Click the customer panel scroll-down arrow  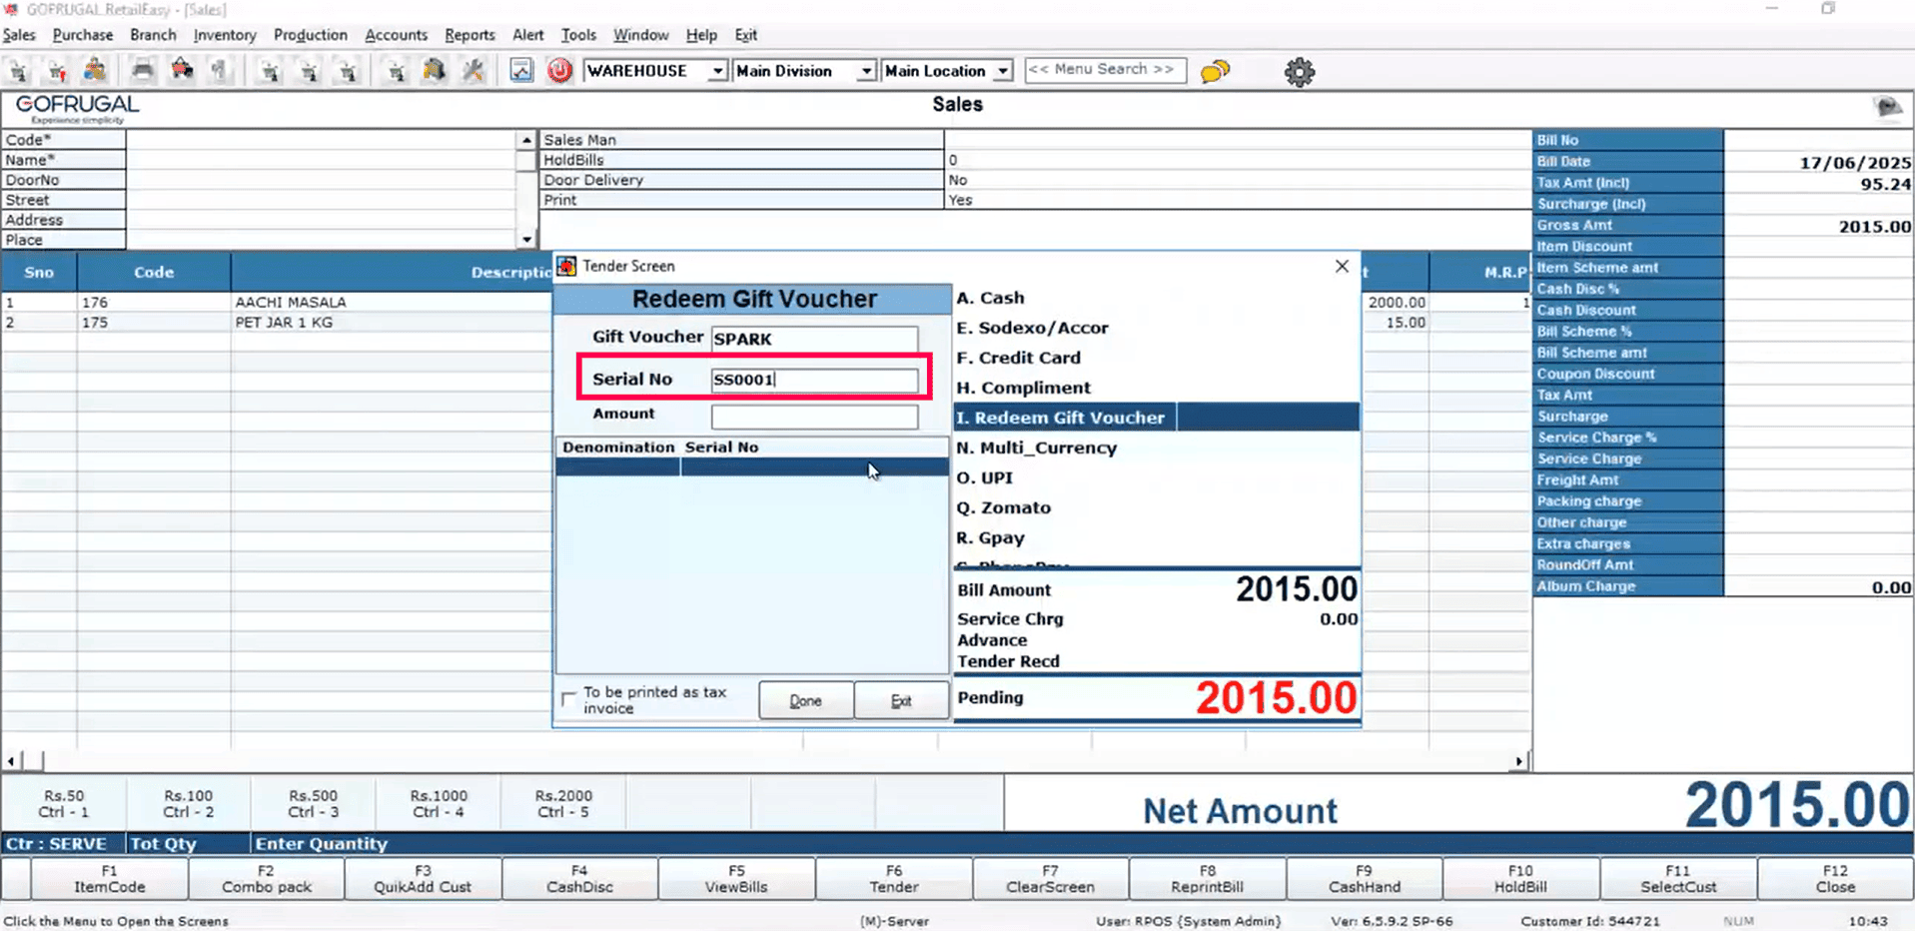pos(526,239)
